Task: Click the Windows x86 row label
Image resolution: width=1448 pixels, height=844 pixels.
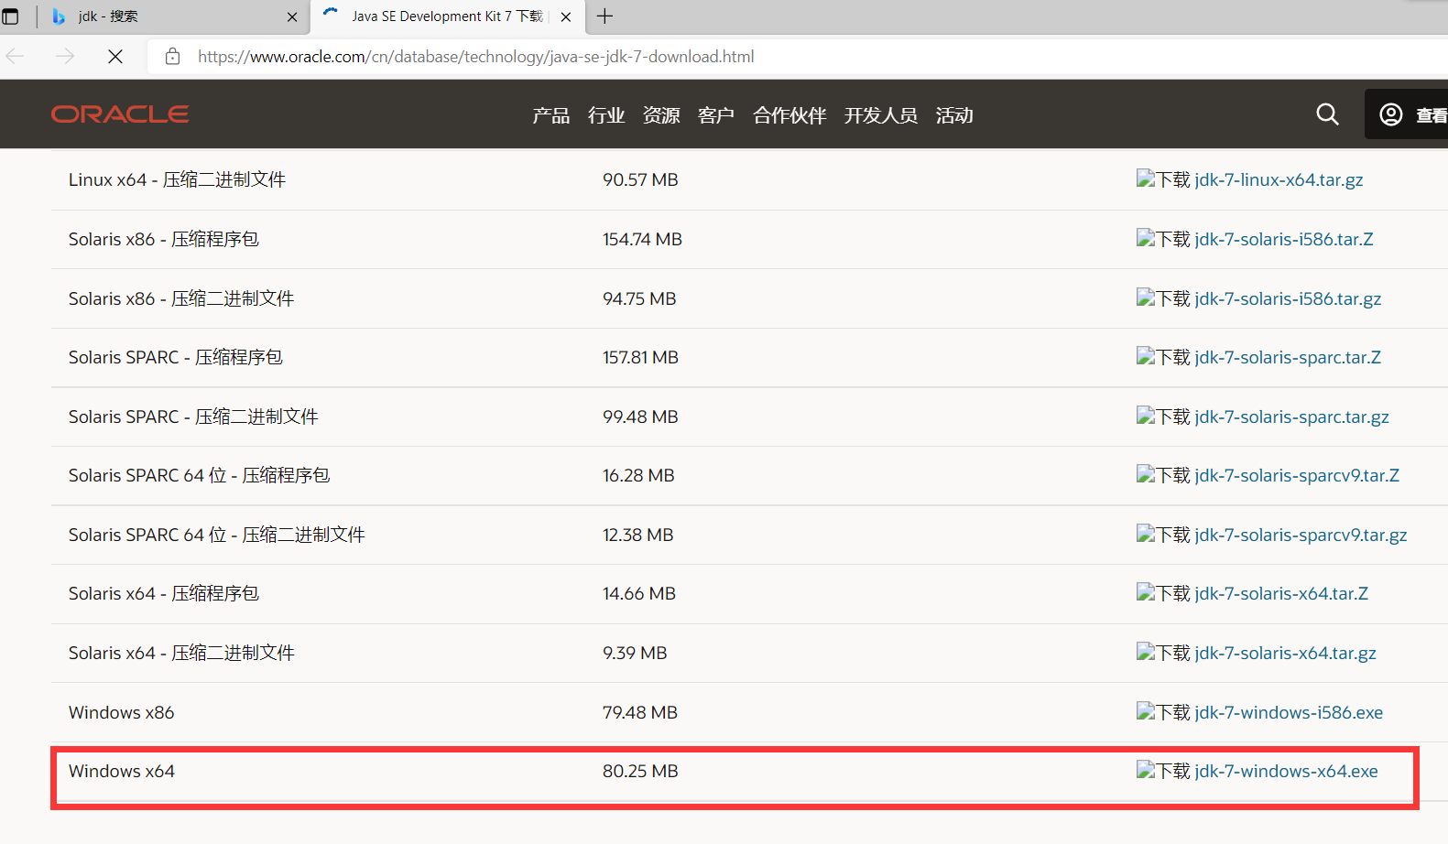Action: [122, 713]
